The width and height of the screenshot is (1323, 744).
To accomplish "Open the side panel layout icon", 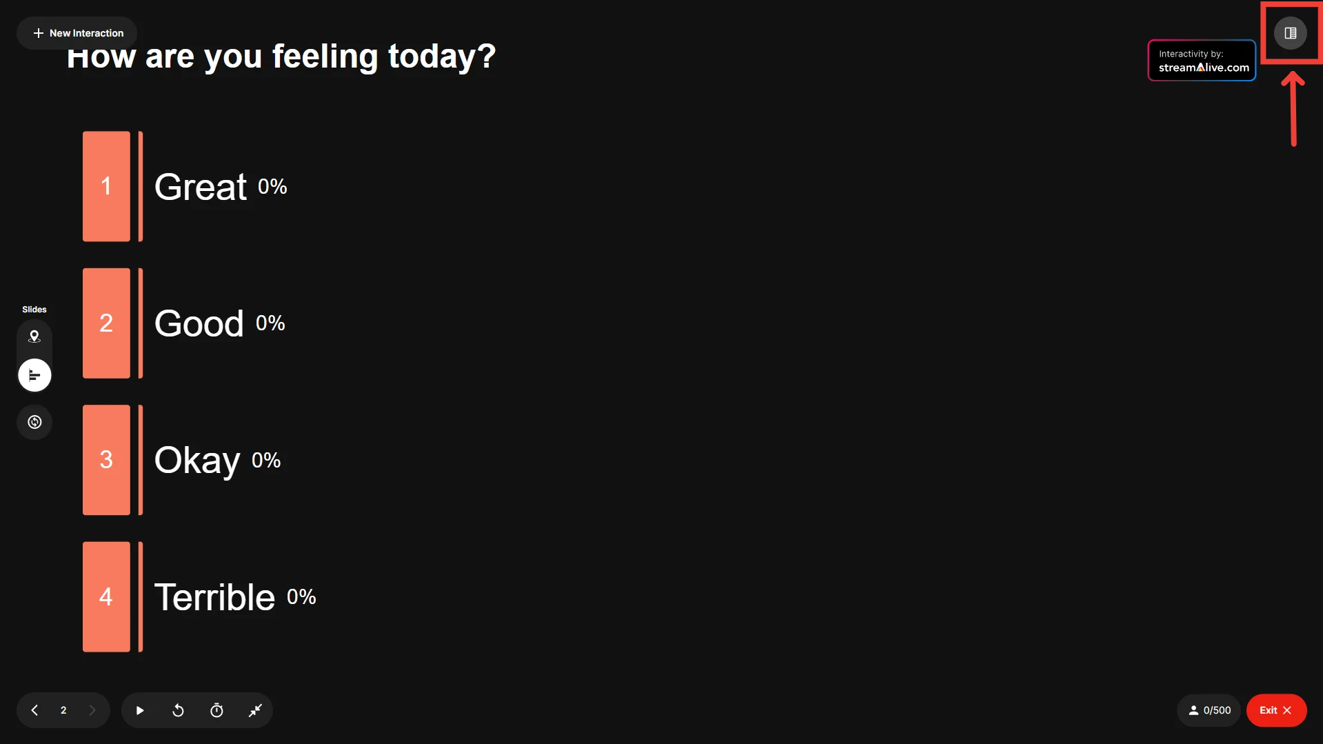I will click(1290, 33).
